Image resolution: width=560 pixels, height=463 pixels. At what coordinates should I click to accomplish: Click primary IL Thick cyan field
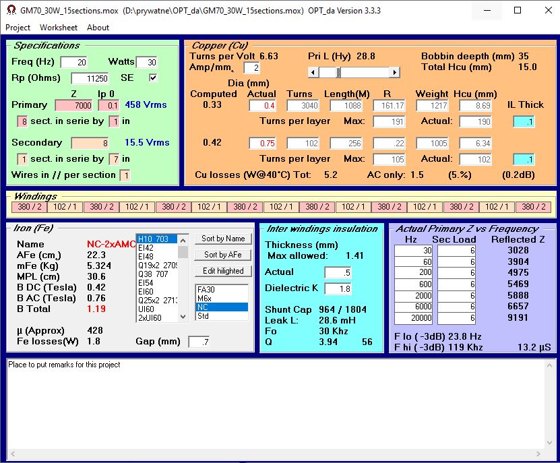click(x=524, y=122)
